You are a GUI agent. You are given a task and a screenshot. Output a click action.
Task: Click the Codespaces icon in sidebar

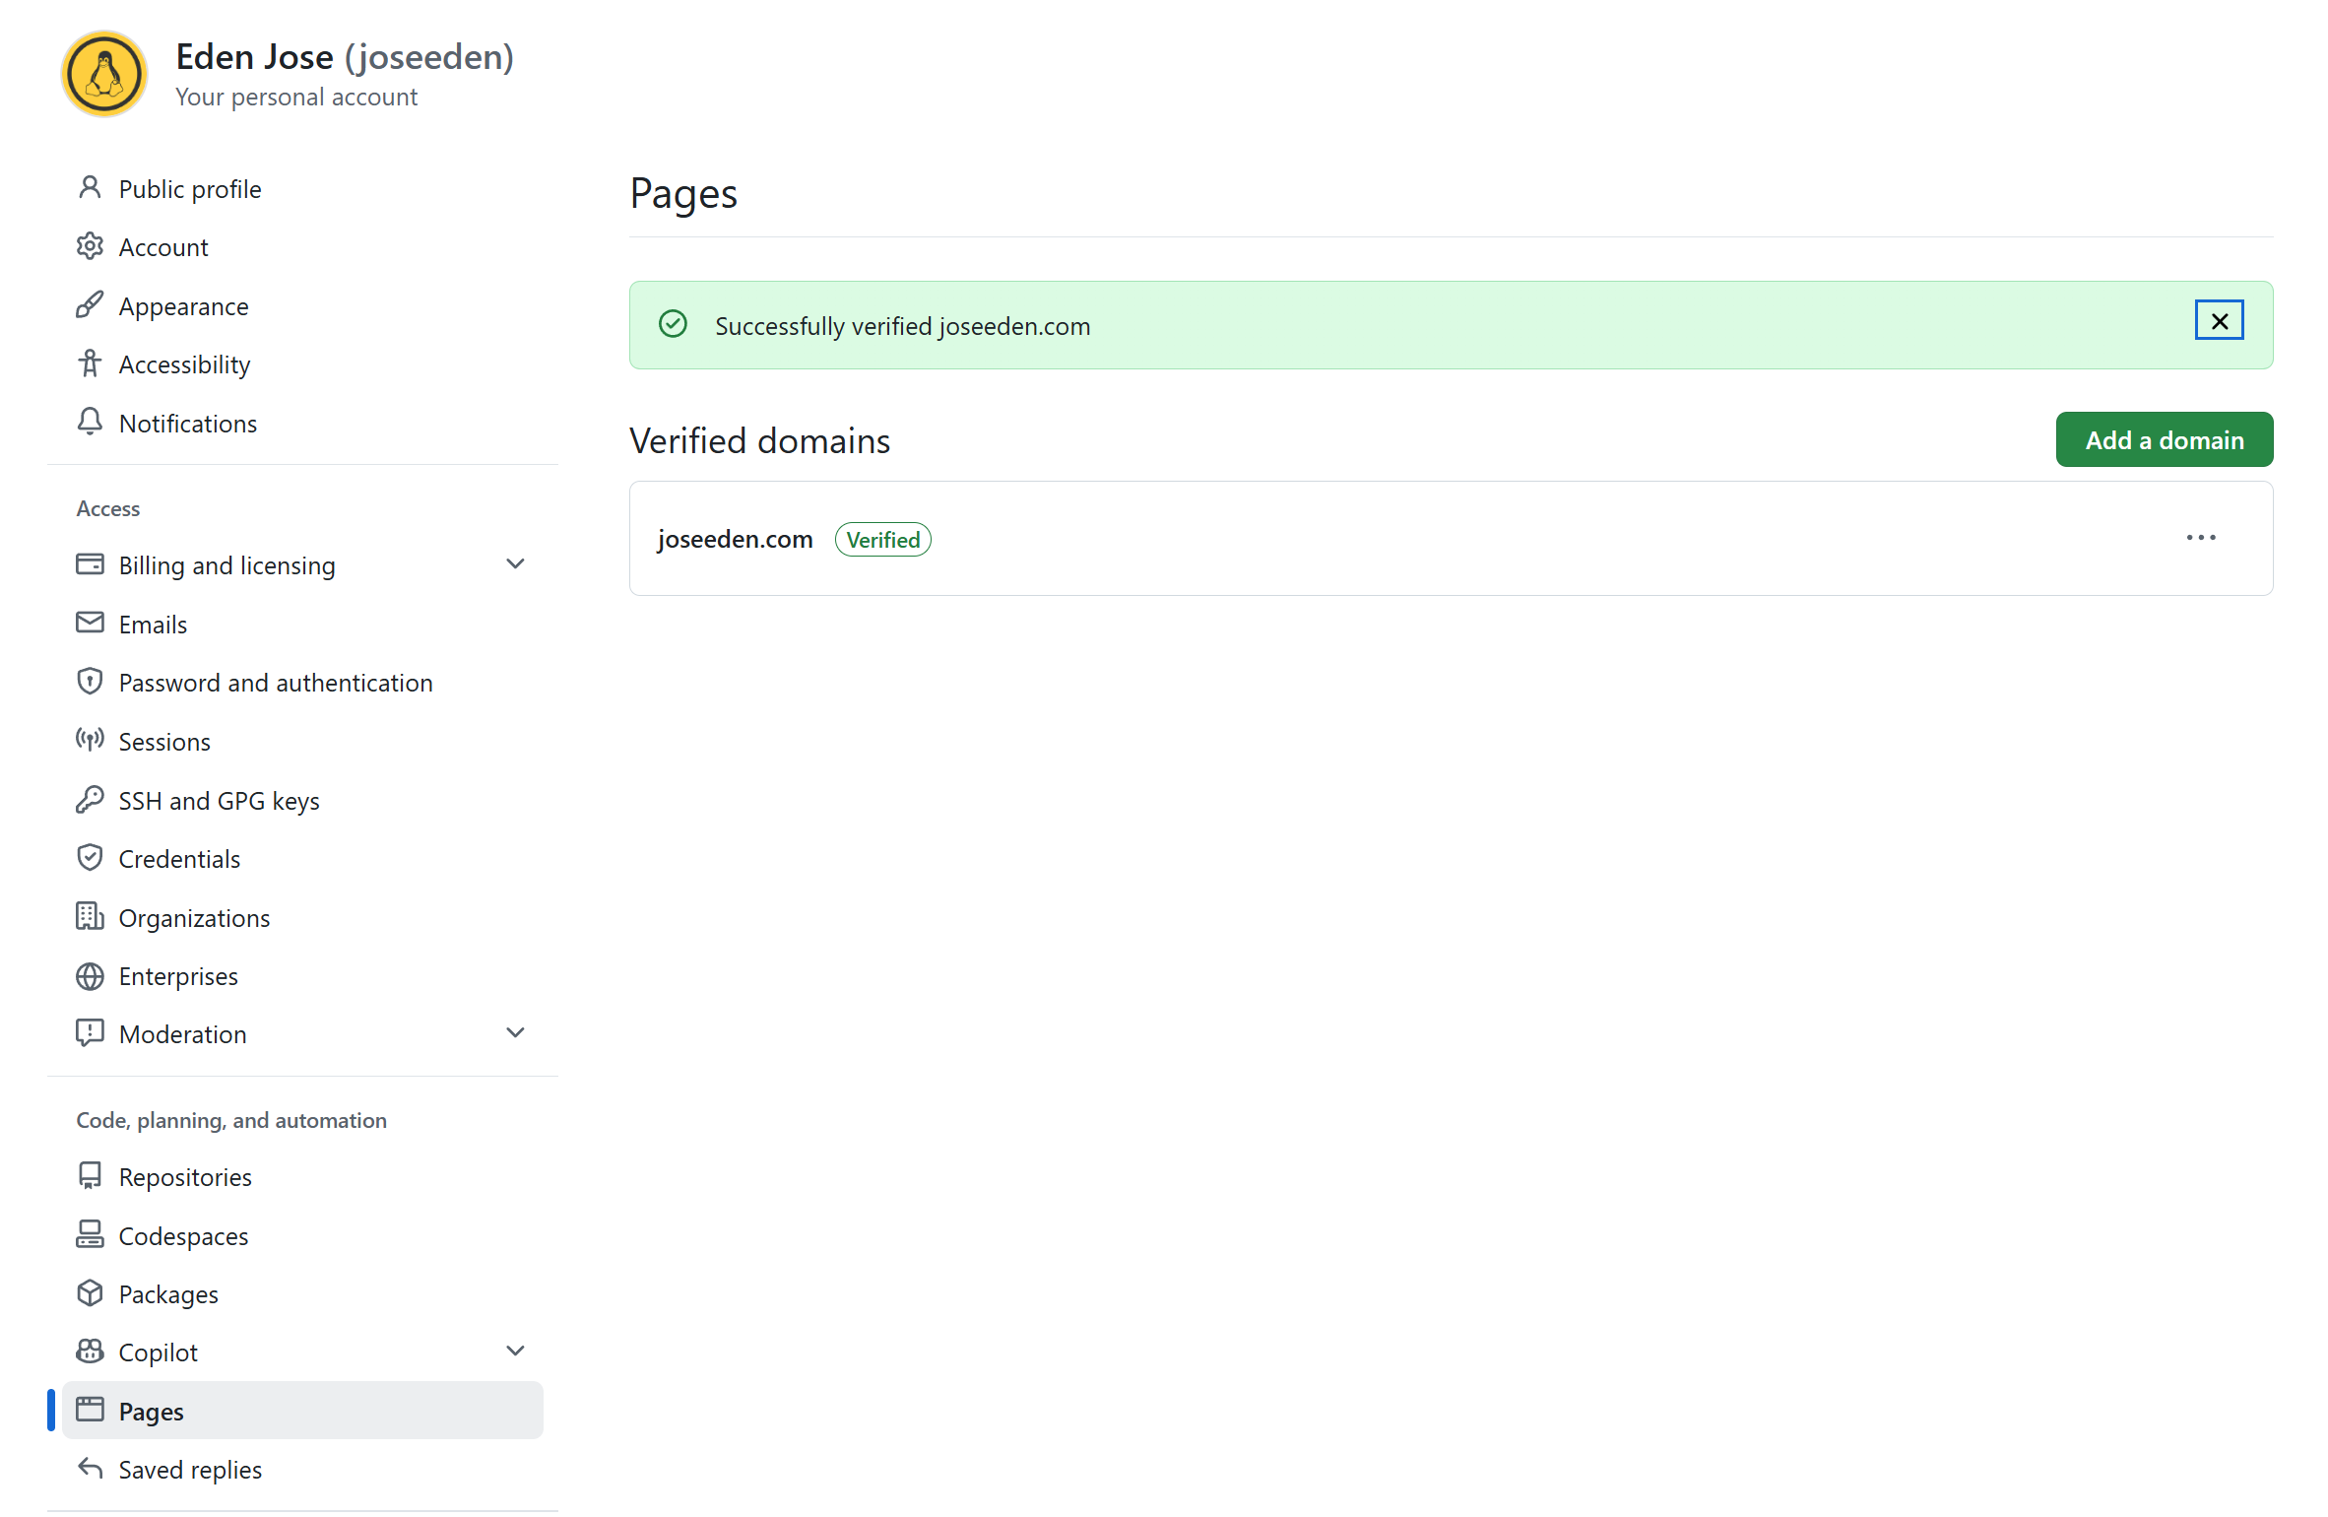pos(90,1235)
